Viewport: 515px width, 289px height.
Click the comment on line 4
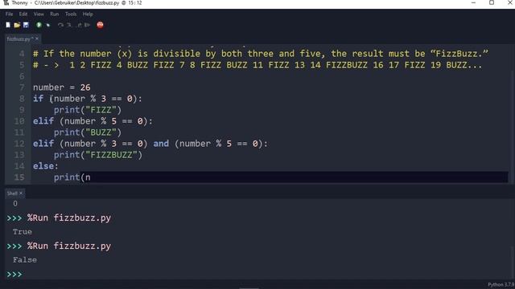tap(261, 54)
